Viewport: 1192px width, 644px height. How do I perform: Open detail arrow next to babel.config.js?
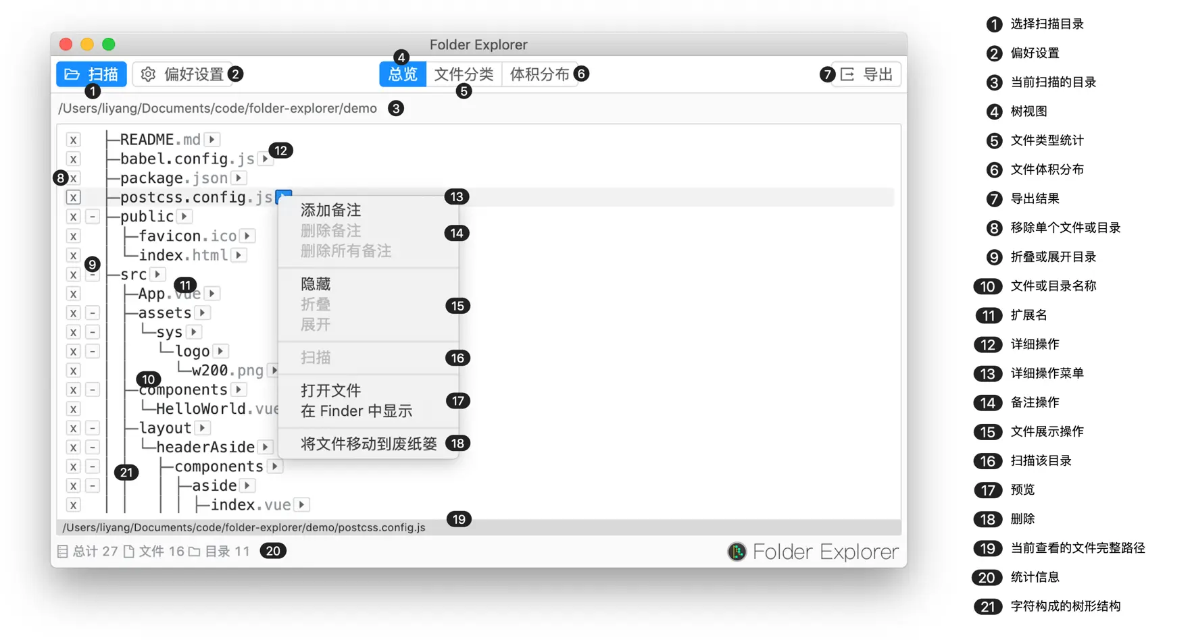pos(265,159)
